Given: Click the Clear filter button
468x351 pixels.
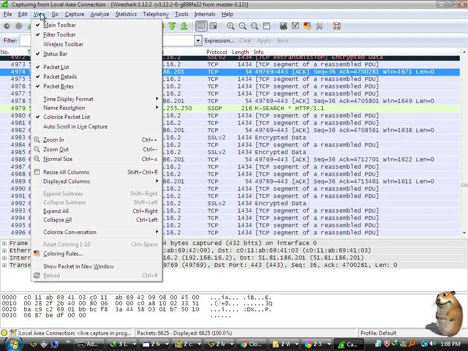Looking at the screenshot, I should click(245, 41).
